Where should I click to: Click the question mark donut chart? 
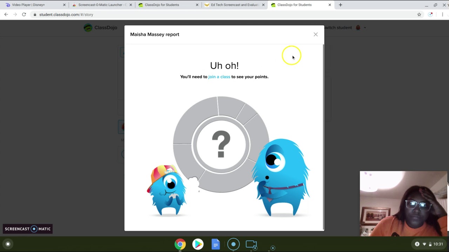point(221,144)
